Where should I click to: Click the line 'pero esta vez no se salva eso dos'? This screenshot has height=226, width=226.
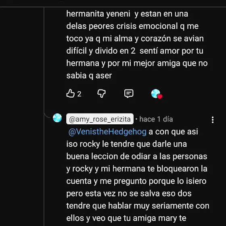coord(129,193)
